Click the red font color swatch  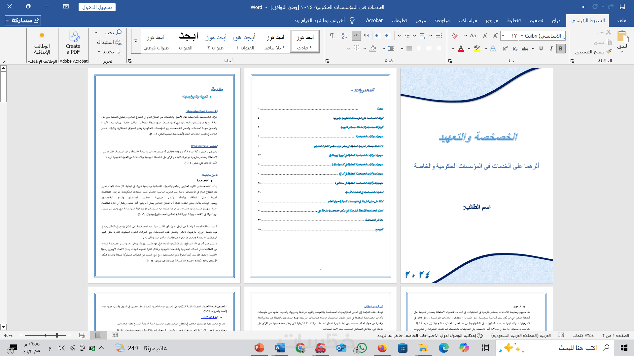461,49
